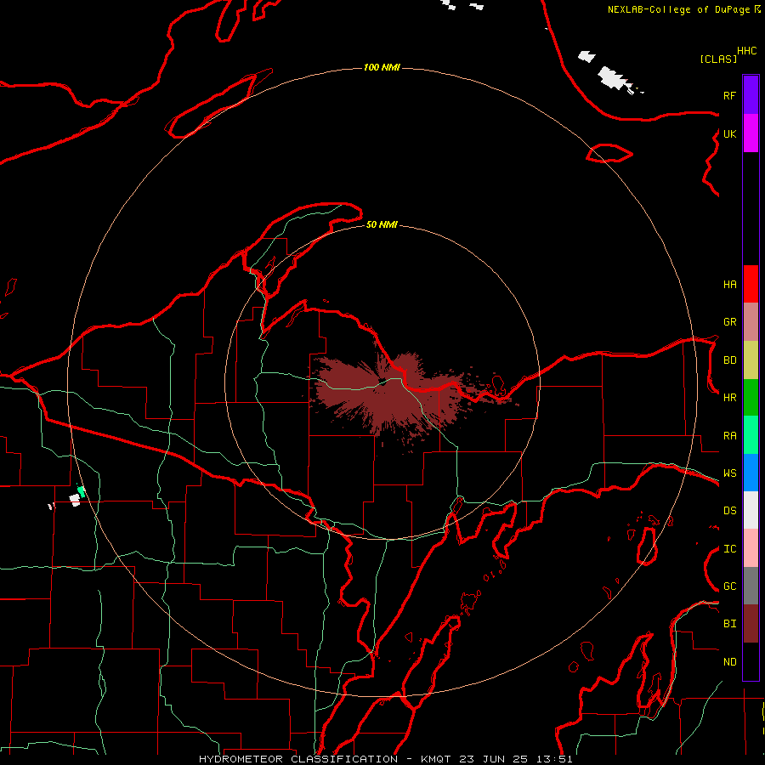Pick the HR green legend swatch
The height and width of the screenshot is (765, 765).
point(751,398)
